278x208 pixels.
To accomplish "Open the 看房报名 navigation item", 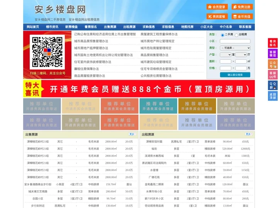I will (91, 27).
